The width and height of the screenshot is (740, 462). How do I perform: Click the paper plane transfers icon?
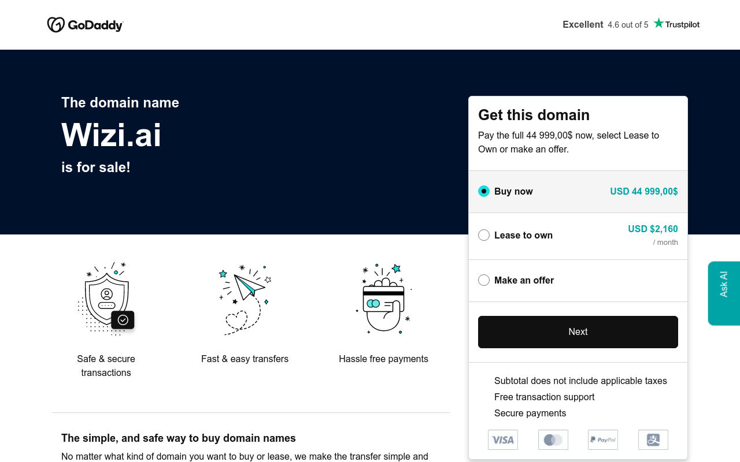(245, 300)
